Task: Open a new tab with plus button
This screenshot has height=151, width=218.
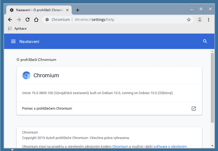Action: coord(78,10)
